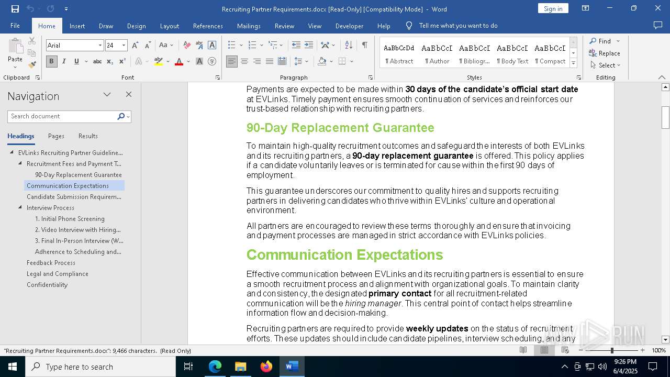Open the font name dropdown
This screenshot has width=670, height=377.
[100, 46]
